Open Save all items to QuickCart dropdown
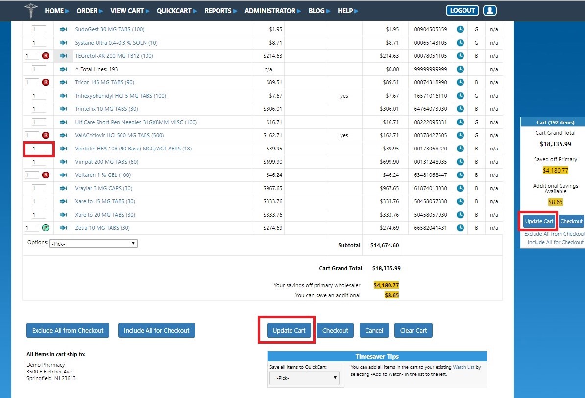The height and width of the screenshot is (398, 585). coord(304,378)
